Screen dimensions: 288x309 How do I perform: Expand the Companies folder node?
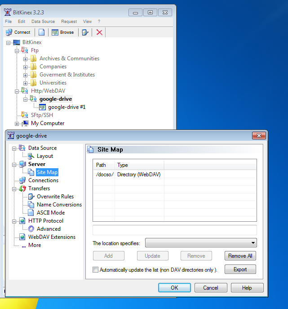coord(25,67)
